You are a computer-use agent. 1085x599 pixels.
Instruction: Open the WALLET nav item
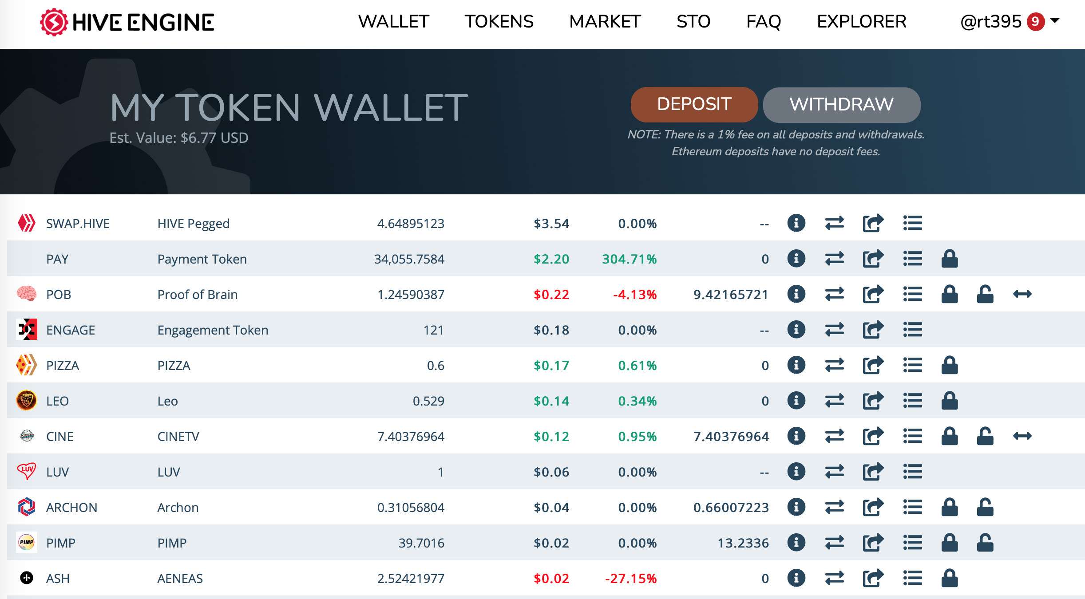[x=394, y=21]
